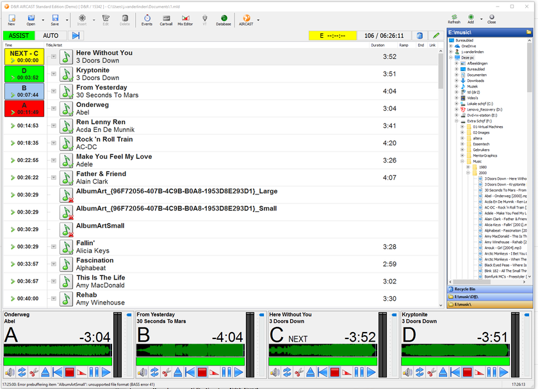This screenshot has height=389, width=538.
Task: Click the blue B 00:07:44 player marker
Action: [x=24, y=91]
